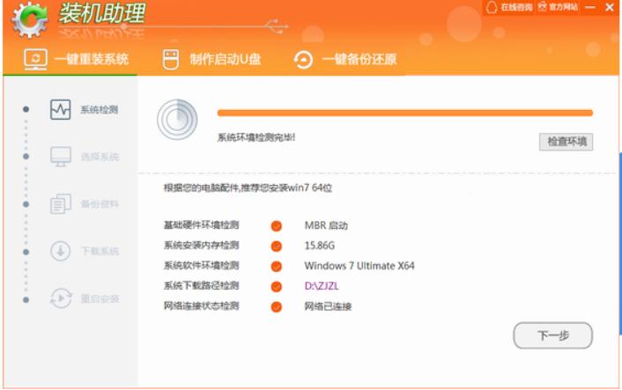
Task: Click the 下载系统 step label
Action: (x=100, y=251)
